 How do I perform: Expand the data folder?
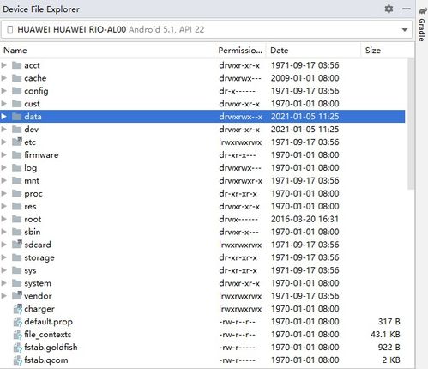pos(3,117)
